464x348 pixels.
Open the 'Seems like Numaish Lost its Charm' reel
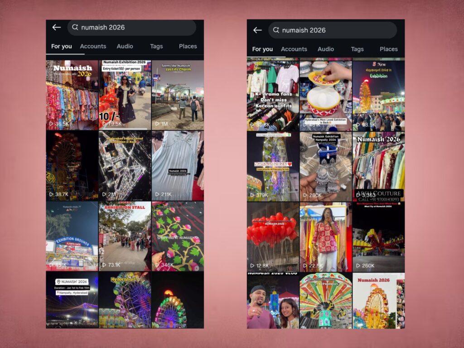[x=178, y=95]
